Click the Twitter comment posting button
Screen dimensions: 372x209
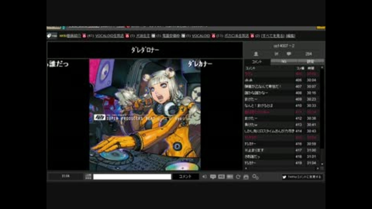point(302,177)
